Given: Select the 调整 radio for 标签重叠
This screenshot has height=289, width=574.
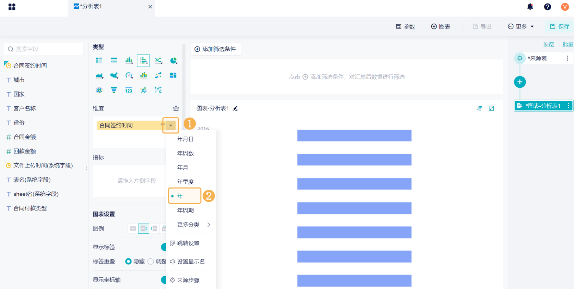Looking at the screenshot, I should click(151, 261).
